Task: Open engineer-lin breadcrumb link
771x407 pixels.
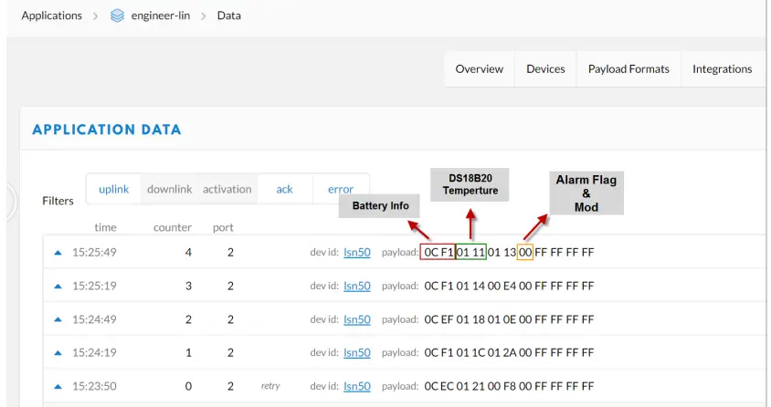Action: tap(161, 16)
